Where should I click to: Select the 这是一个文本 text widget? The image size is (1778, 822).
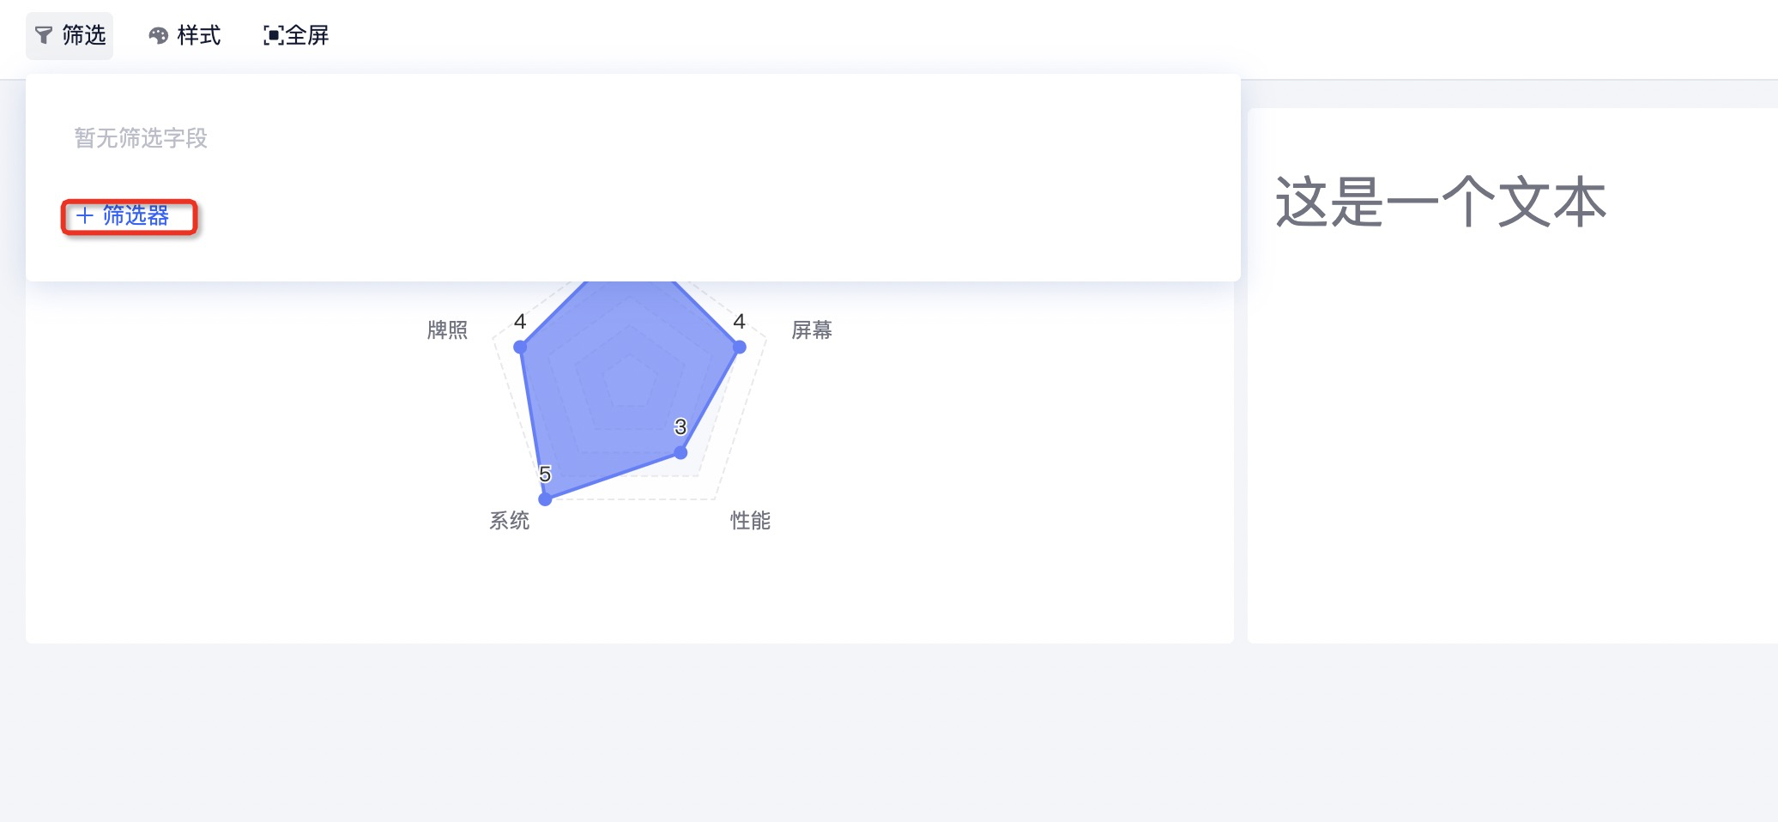coord(1441,202)
